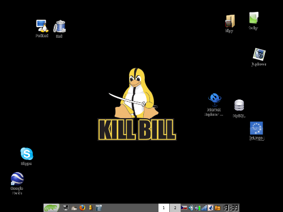The image size is (283, 212).
Task: Toggle the Czech keyboard layout flag
Action: tap(184, 207)
